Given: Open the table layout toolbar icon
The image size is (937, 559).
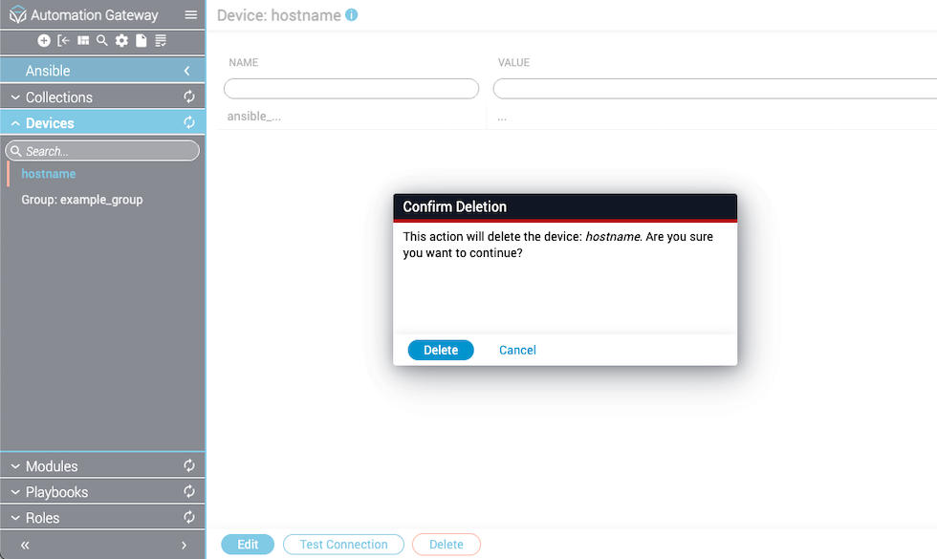Looking at the screenshot, I should tap(83, 40).
